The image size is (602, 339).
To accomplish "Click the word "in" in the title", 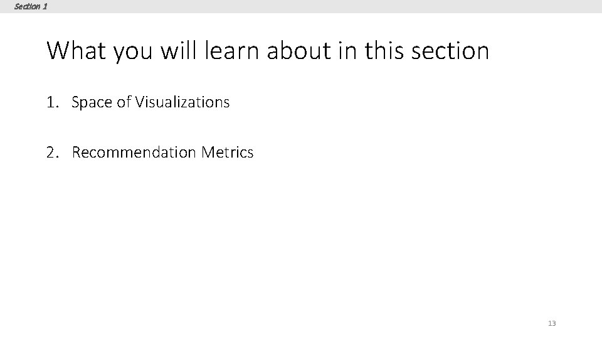I will coord(348,51).
